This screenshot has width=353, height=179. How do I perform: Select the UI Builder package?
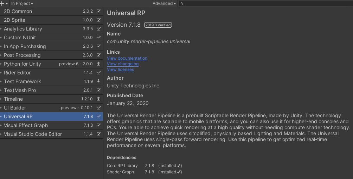[52, 108]
